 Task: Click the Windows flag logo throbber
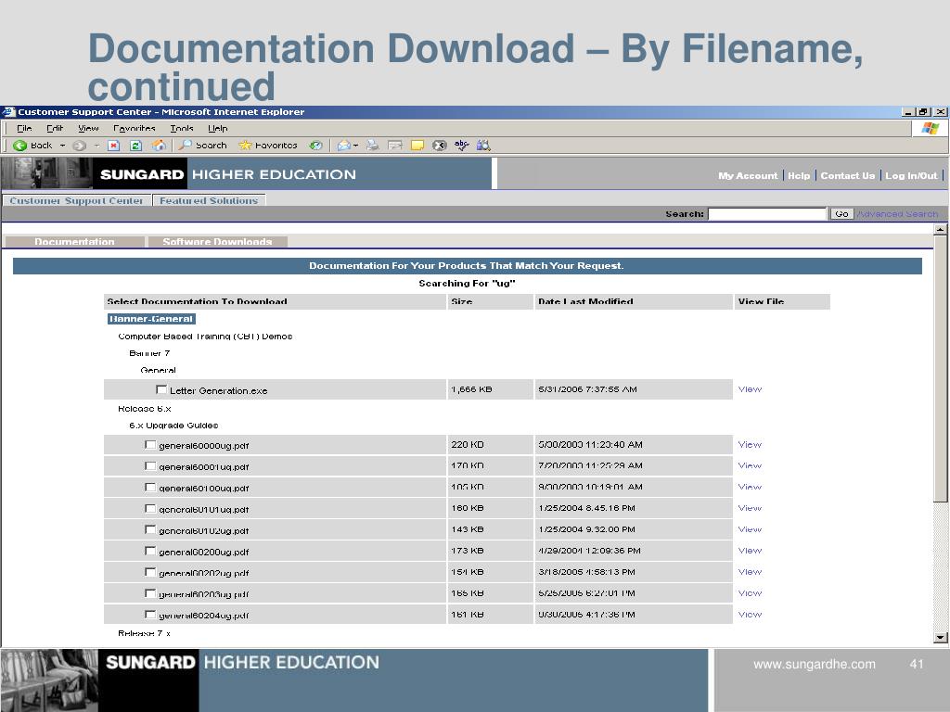click(930, 128)
